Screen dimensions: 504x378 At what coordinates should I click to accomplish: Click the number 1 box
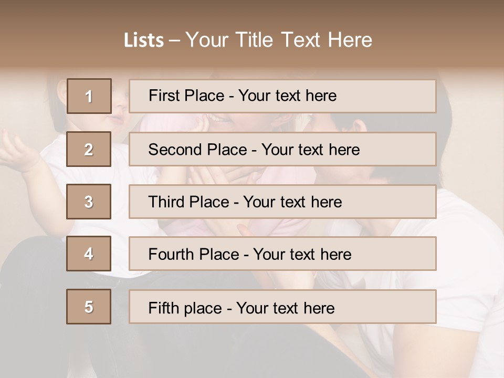click(x=89, y=96)
